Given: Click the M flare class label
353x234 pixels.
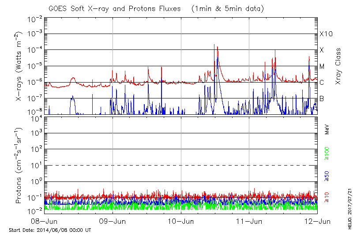Looking at the screenshot, I should 322,67.
